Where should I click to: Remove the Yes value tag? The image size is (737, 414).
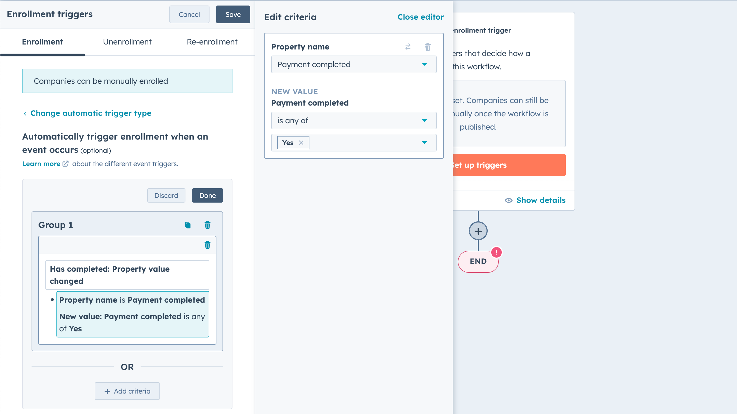[x=301, y=143]
